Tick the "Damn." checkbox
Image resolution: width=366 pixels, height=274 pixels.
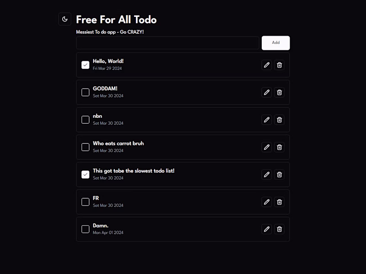click(x=86, y=229)
